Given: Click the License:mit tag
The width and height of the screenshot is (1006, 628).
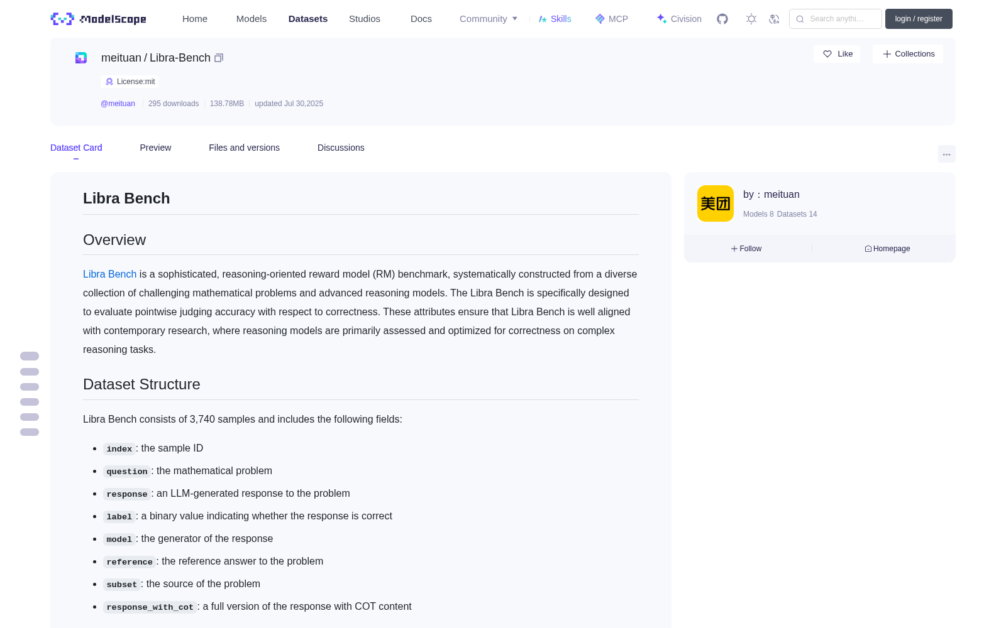Looking at the screenshot, I should [130, 82].
